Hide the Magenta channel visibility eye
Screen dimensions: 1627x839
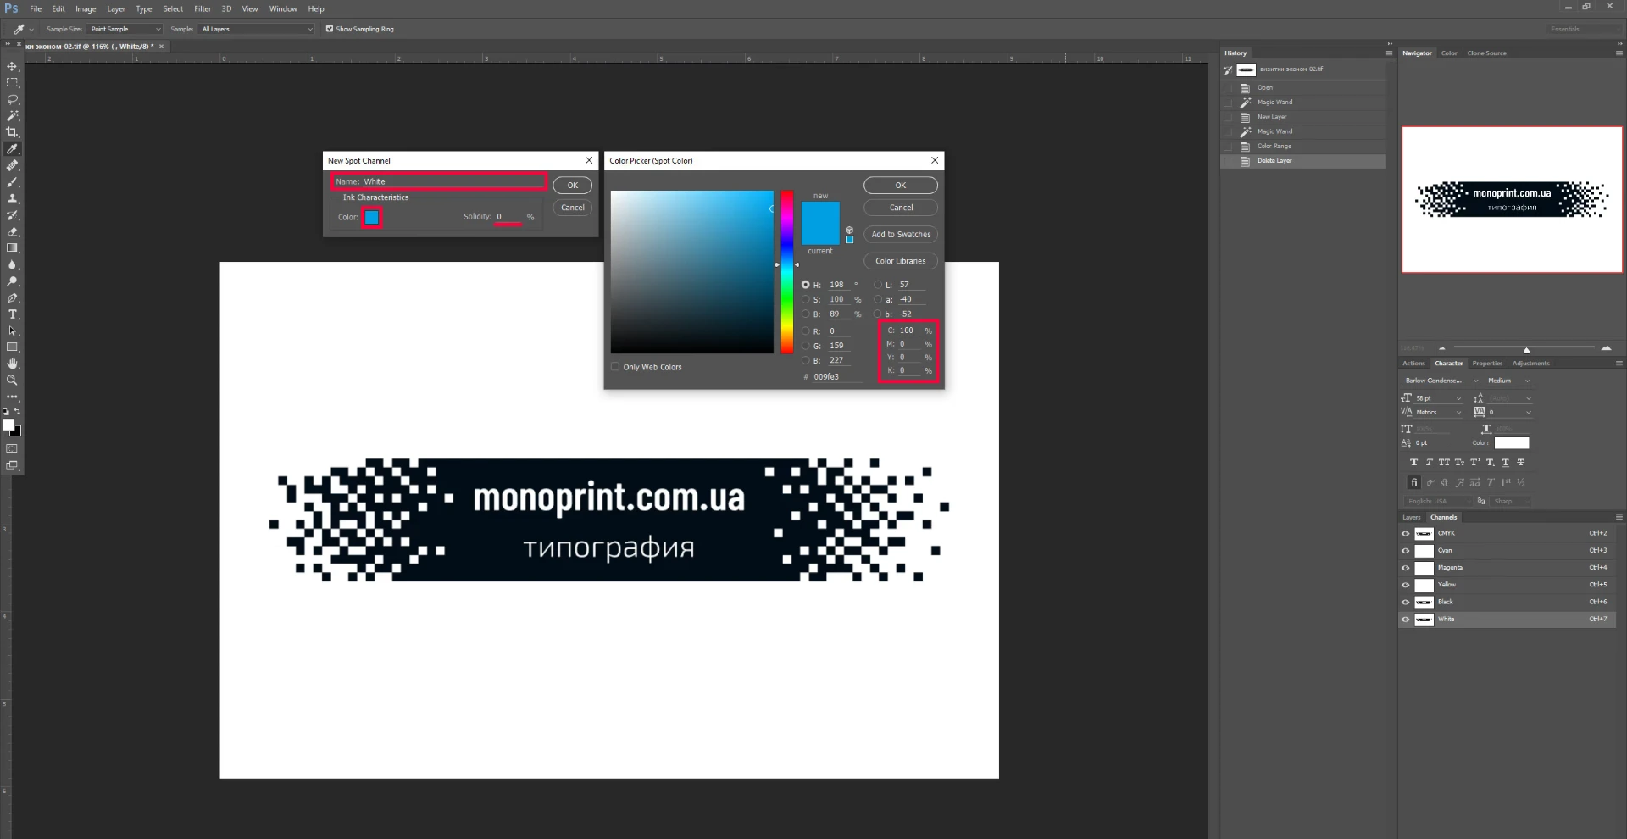coord(1405,568)
